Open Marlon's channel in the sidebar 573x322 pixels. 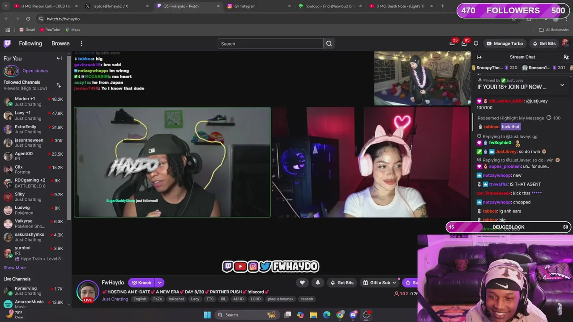pyautogui.click(x=34, y=102)
